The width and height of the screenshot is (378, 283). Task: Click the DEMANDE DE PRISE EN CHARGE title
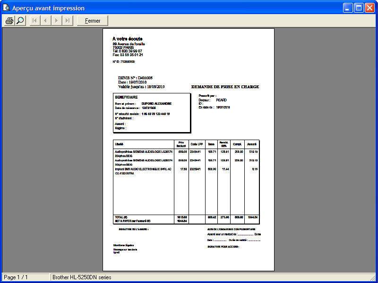(225, 87)
